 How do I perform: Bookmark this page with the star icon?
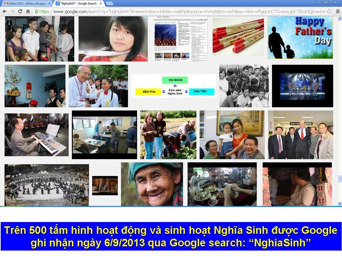329,11
